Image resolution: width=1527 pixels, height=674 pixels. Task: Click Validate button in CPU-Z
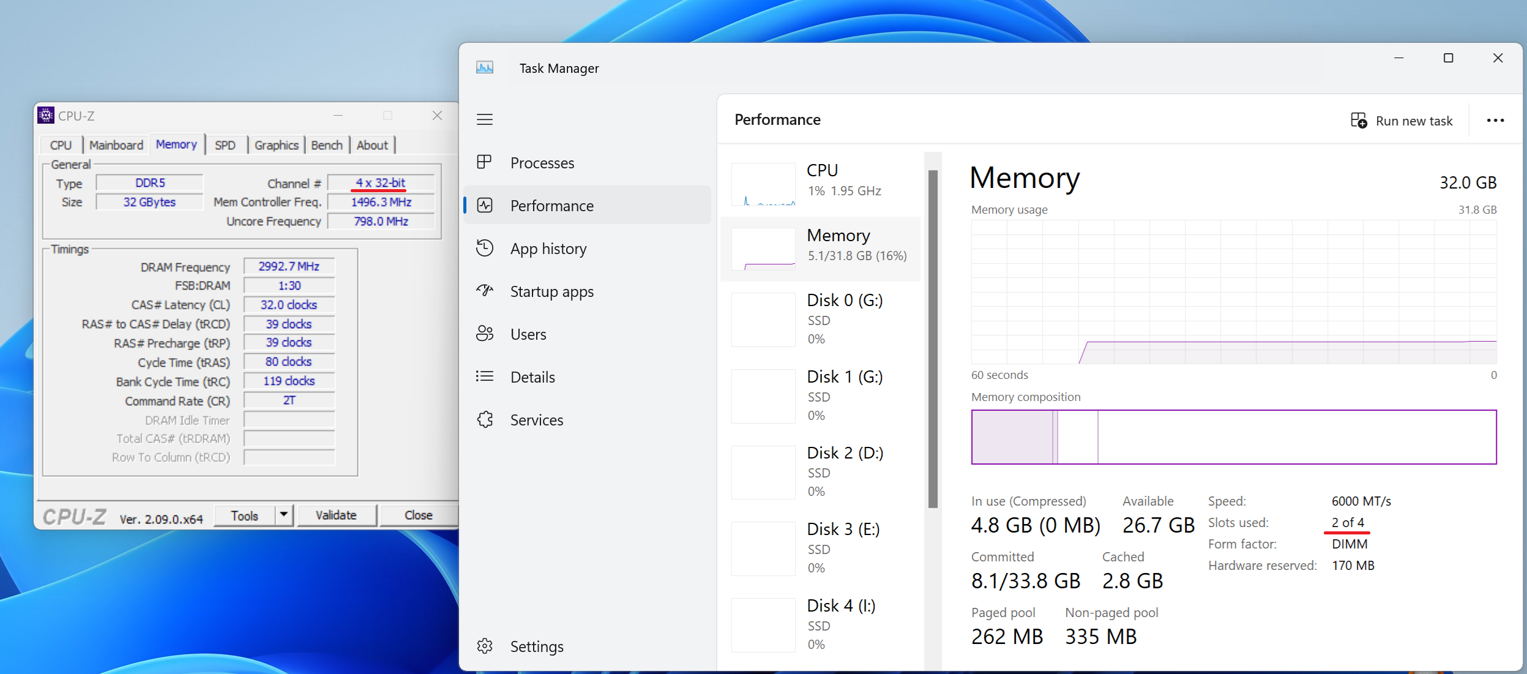336,515
